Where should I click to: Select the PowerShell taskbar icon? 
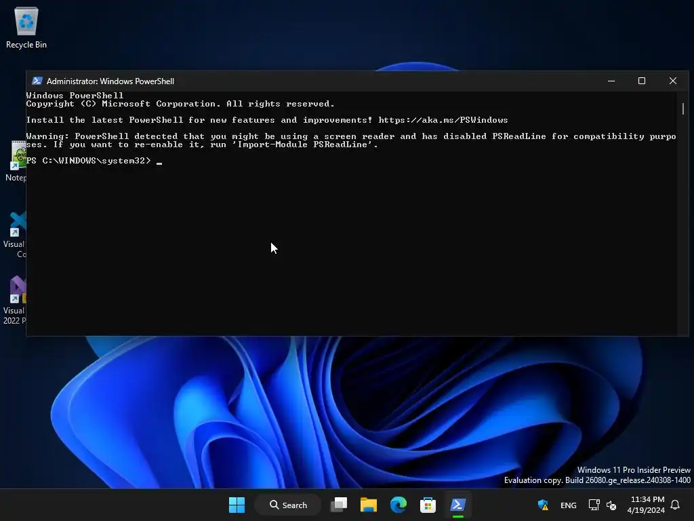coord(457,505)
